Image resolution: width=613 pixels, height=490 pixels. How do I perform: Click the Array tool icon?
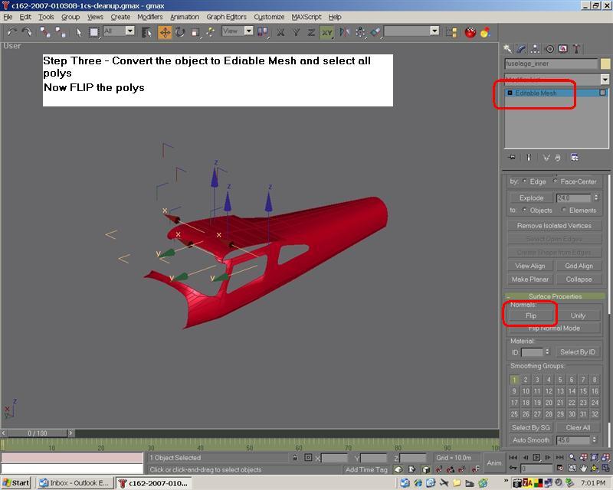click(360, 32)
